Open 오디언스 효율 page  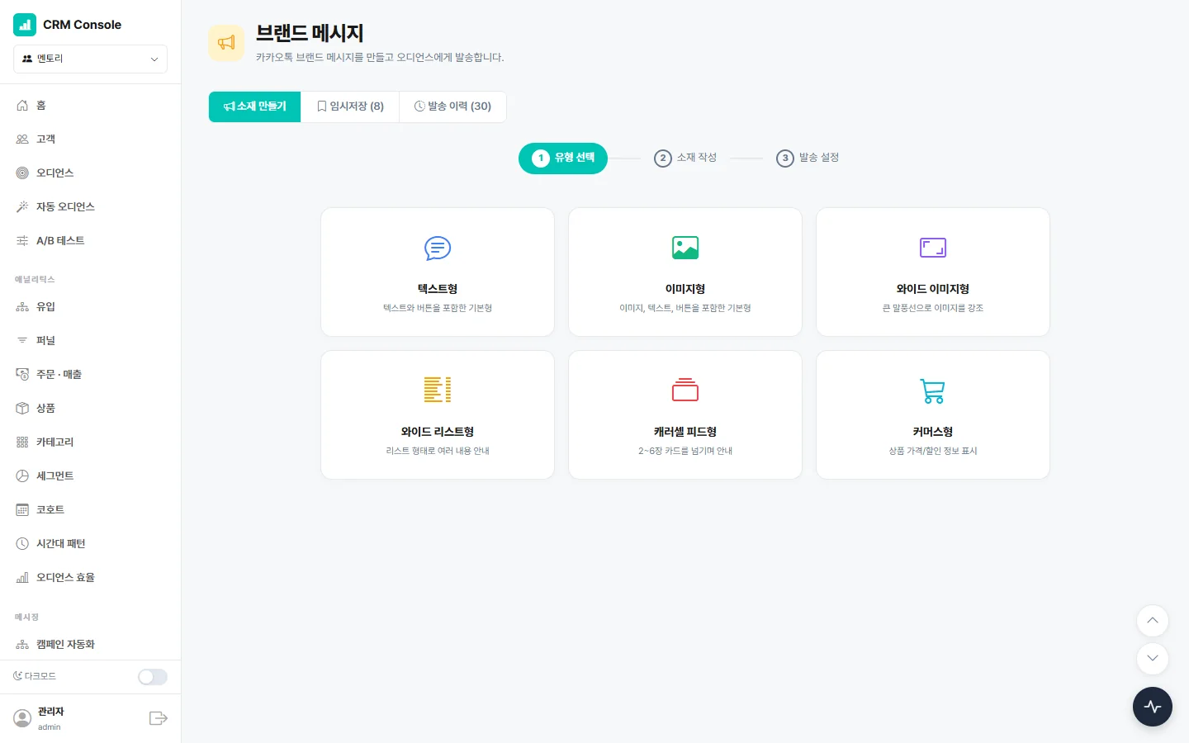(x=91, y=578)
